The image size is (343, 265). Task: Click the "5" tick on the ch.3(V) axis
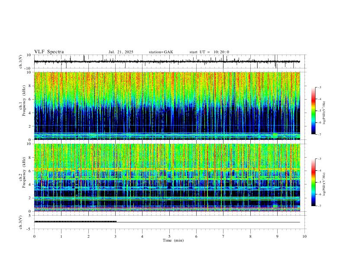point(30,216)
